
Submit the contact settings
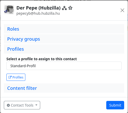(x=115, y=105)
